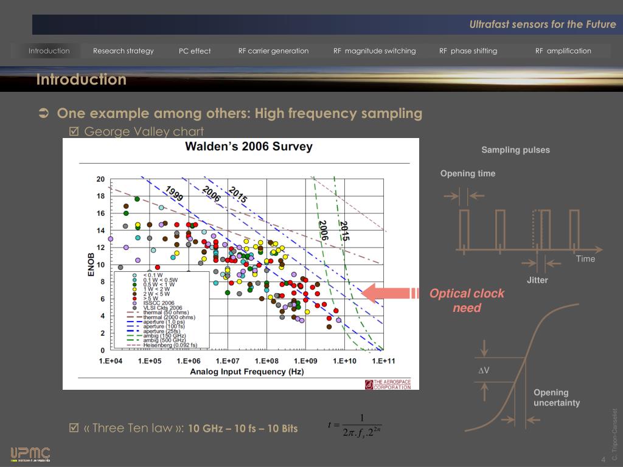Open the Introduction navigation tab
623x467 pixels.
(x=49, y=51)
